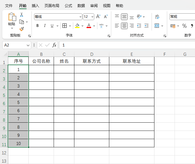The width and height of the screenshot is (195, 164).
Task: Click the Copy icon
Action: coord(22,22)
